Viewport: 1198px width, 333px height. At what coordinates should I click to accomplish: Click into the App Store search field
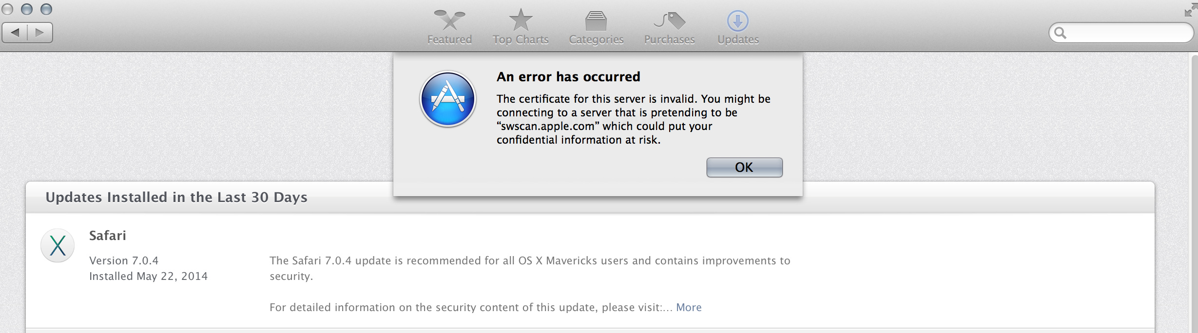(x=1121, y=33)
